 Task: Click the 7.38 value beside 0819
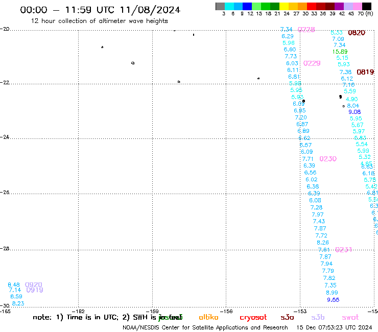pos(345,72)
